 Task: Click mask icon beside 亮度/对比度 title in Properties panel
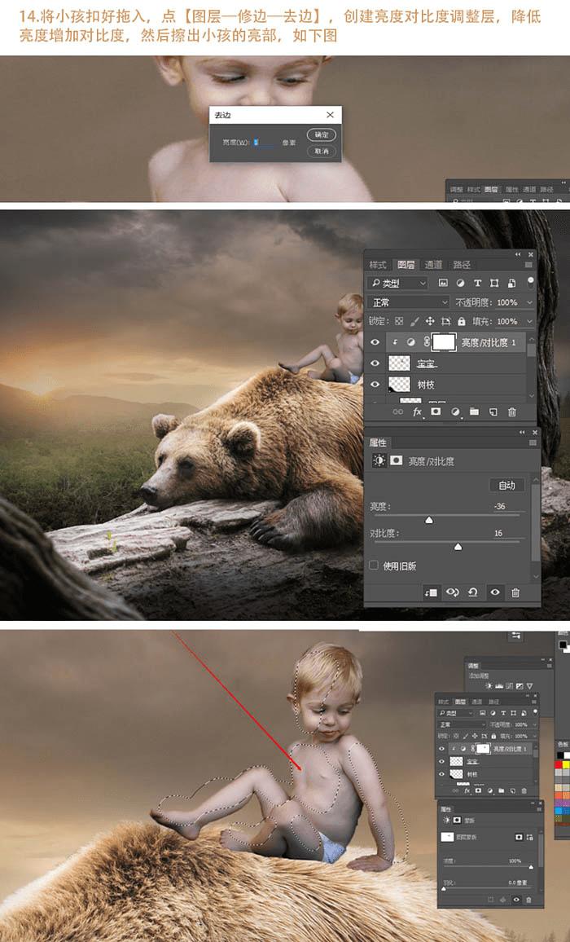point(396,460)
